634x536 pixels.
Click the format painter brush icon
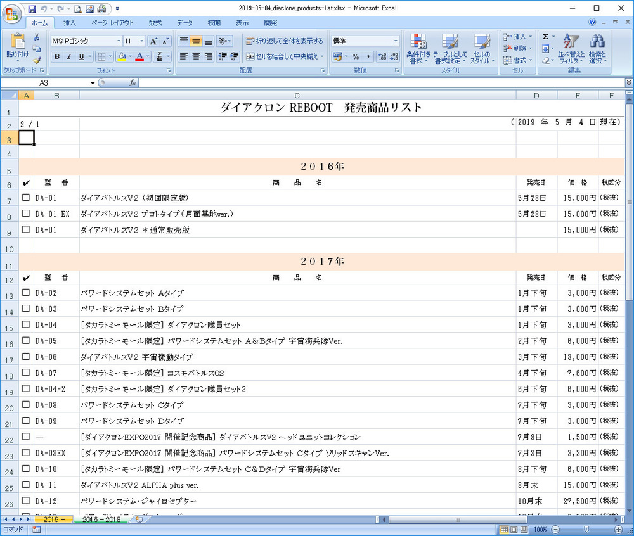click(37, 61)
